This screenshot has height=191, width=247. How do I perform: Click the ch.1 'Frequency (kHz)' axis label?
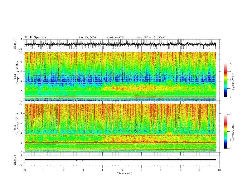click(x=17, y=73)
